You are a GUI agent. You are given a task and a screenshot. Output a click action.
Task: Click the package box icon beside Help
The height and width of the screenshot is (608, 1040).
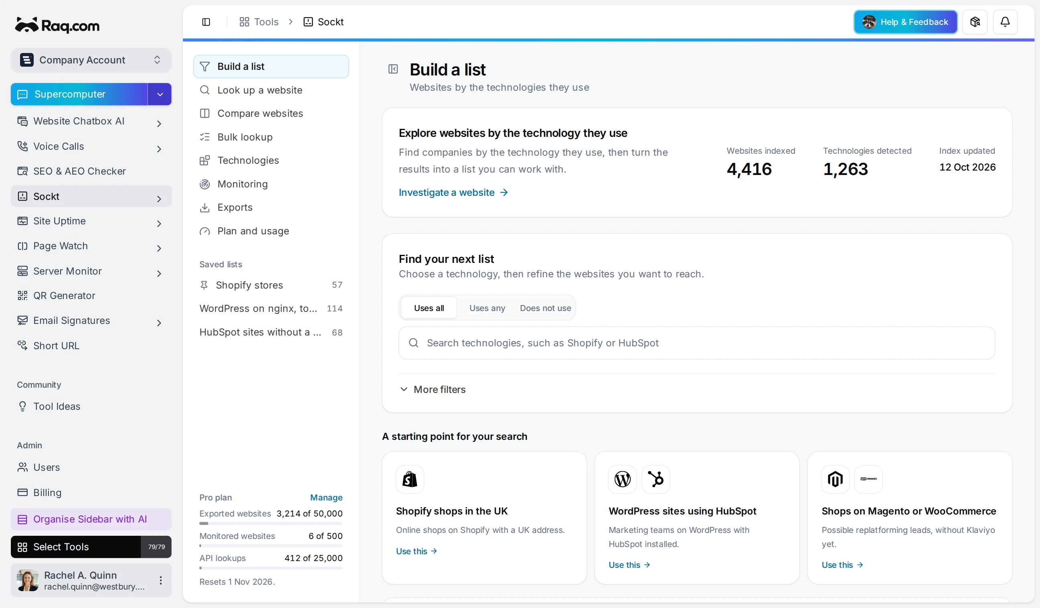click(975, 22)
